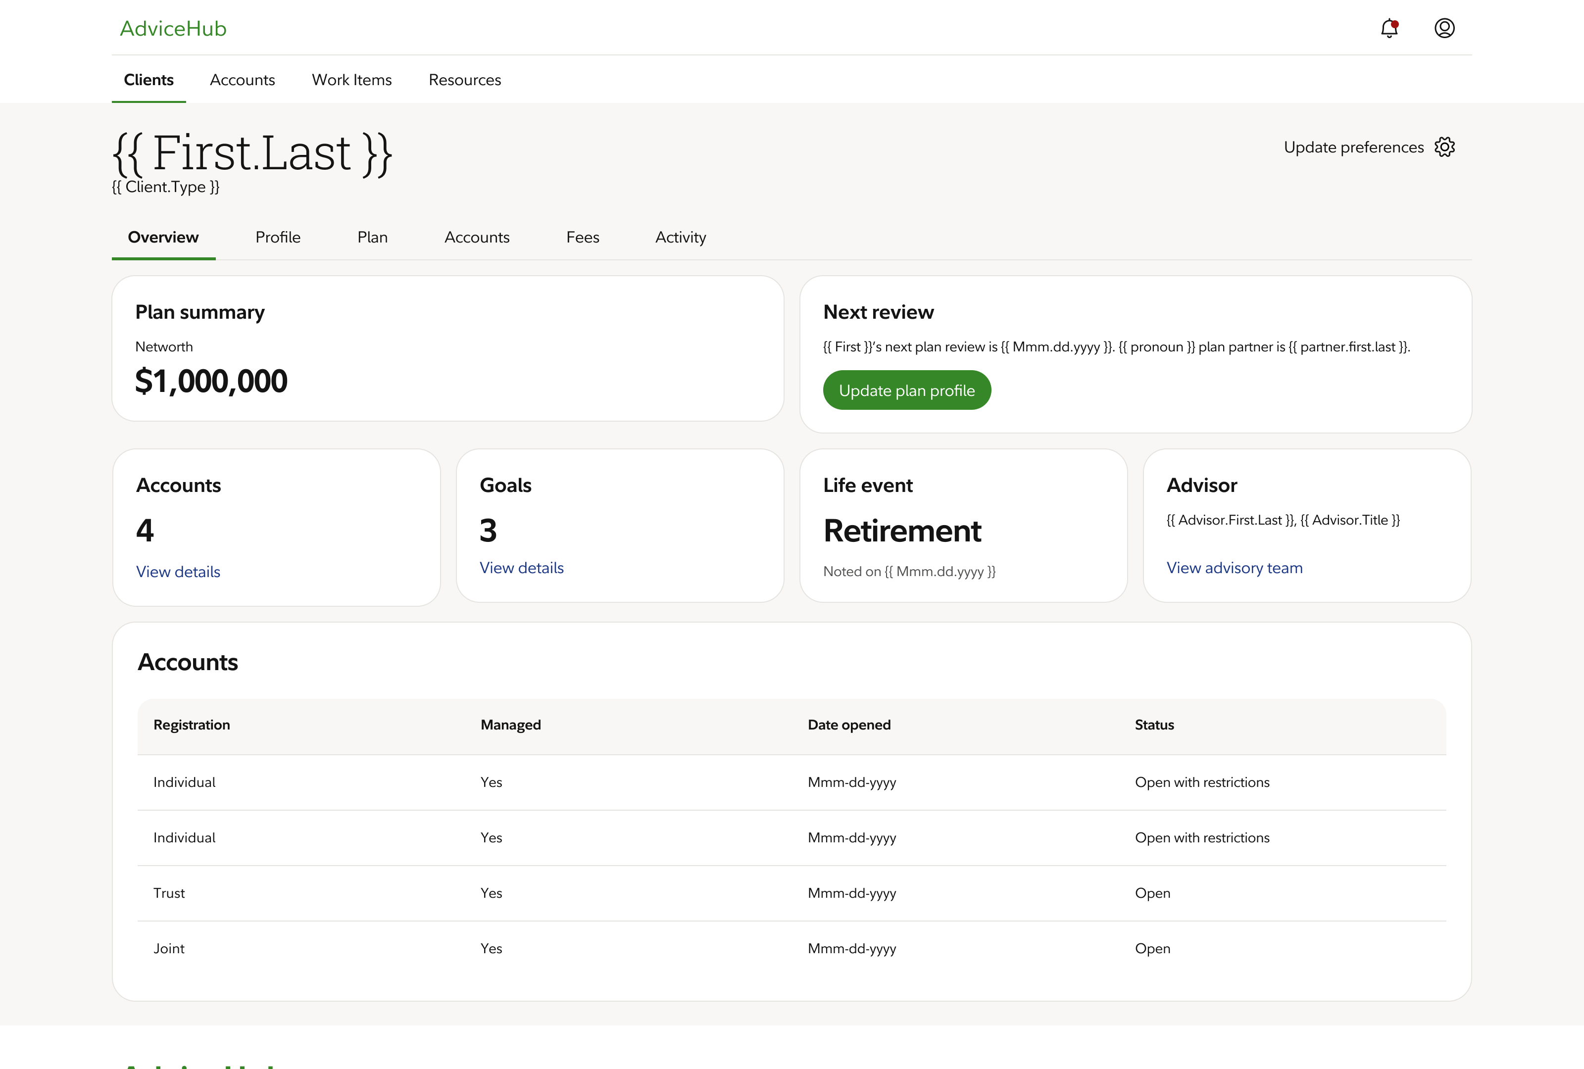Screen dimensions: 1584x1069
Task: Select the Clients navigation item
Action: coord(148,80)
